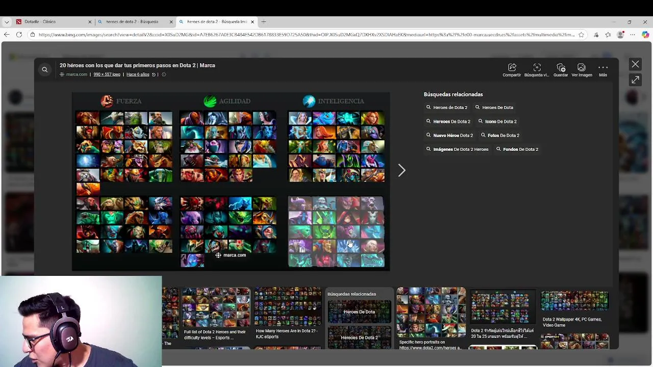Click the main Dota 2 heroes image
The width and height of the screenshot is (653, 367).
231,181
